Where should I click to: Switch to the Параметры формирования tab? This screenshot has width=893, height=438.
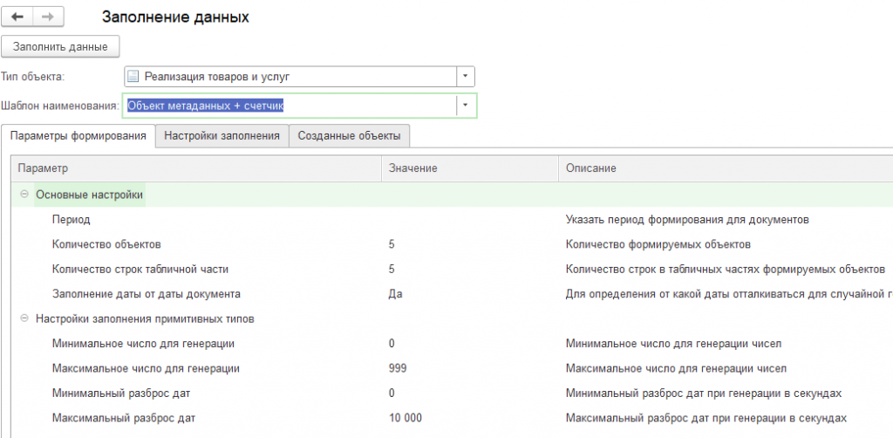[x=78, y=136]
